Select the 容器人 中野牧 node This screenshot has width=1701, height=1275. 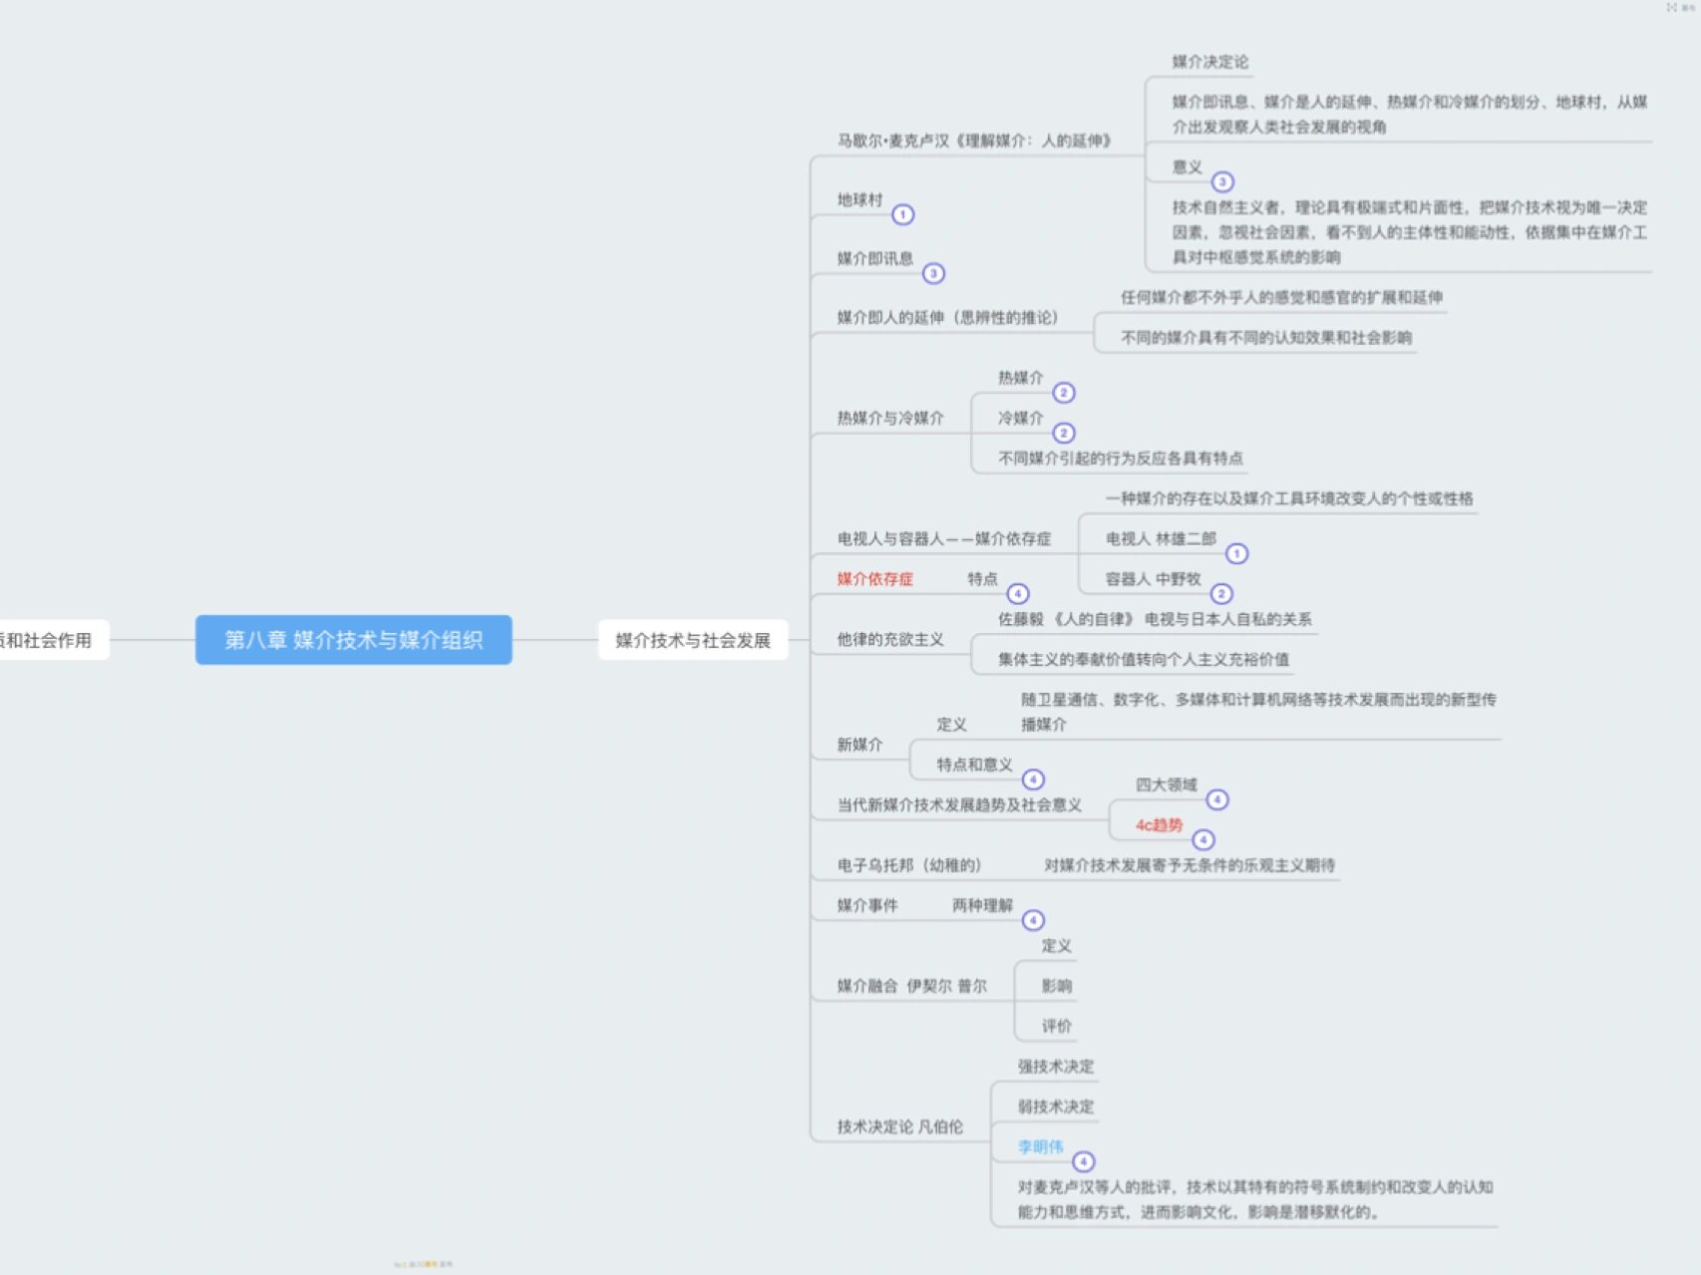click(1153, 578)
